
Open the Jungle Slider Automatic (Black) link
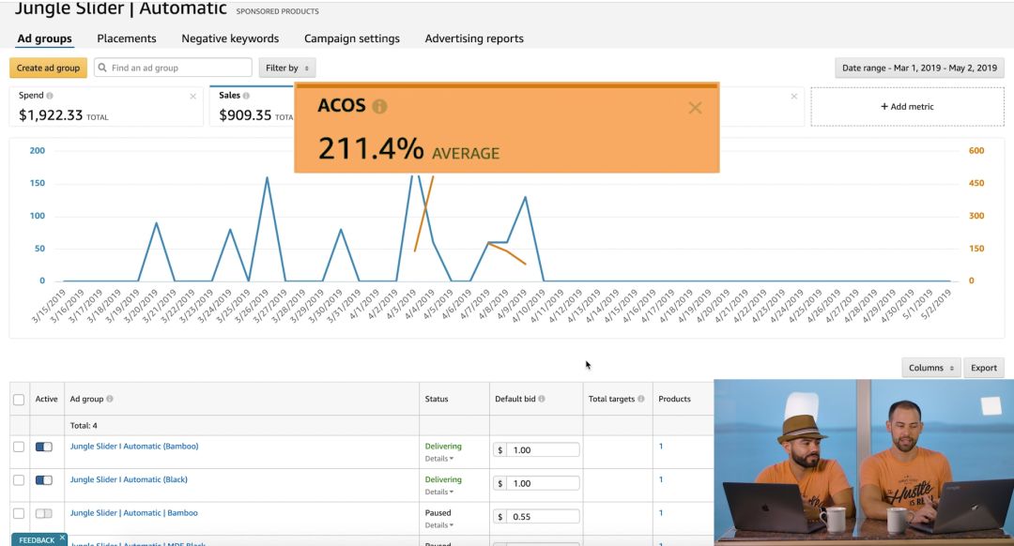click(129, 479)
